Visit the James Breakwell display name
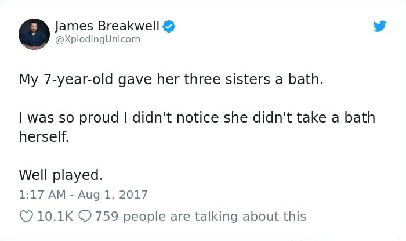 coord(107,26)
